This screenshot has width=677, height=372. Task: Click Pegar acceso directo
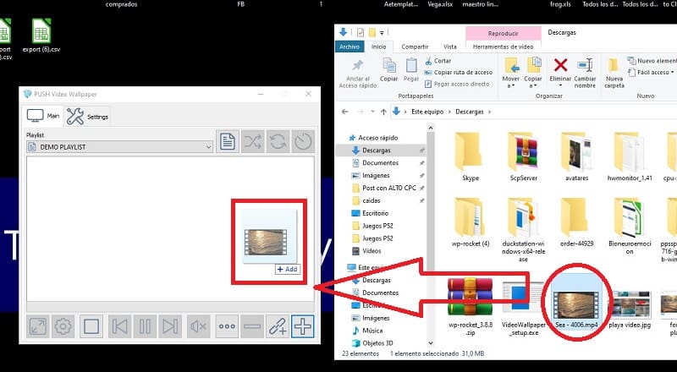pyautogui.click(x=457, y=85)
